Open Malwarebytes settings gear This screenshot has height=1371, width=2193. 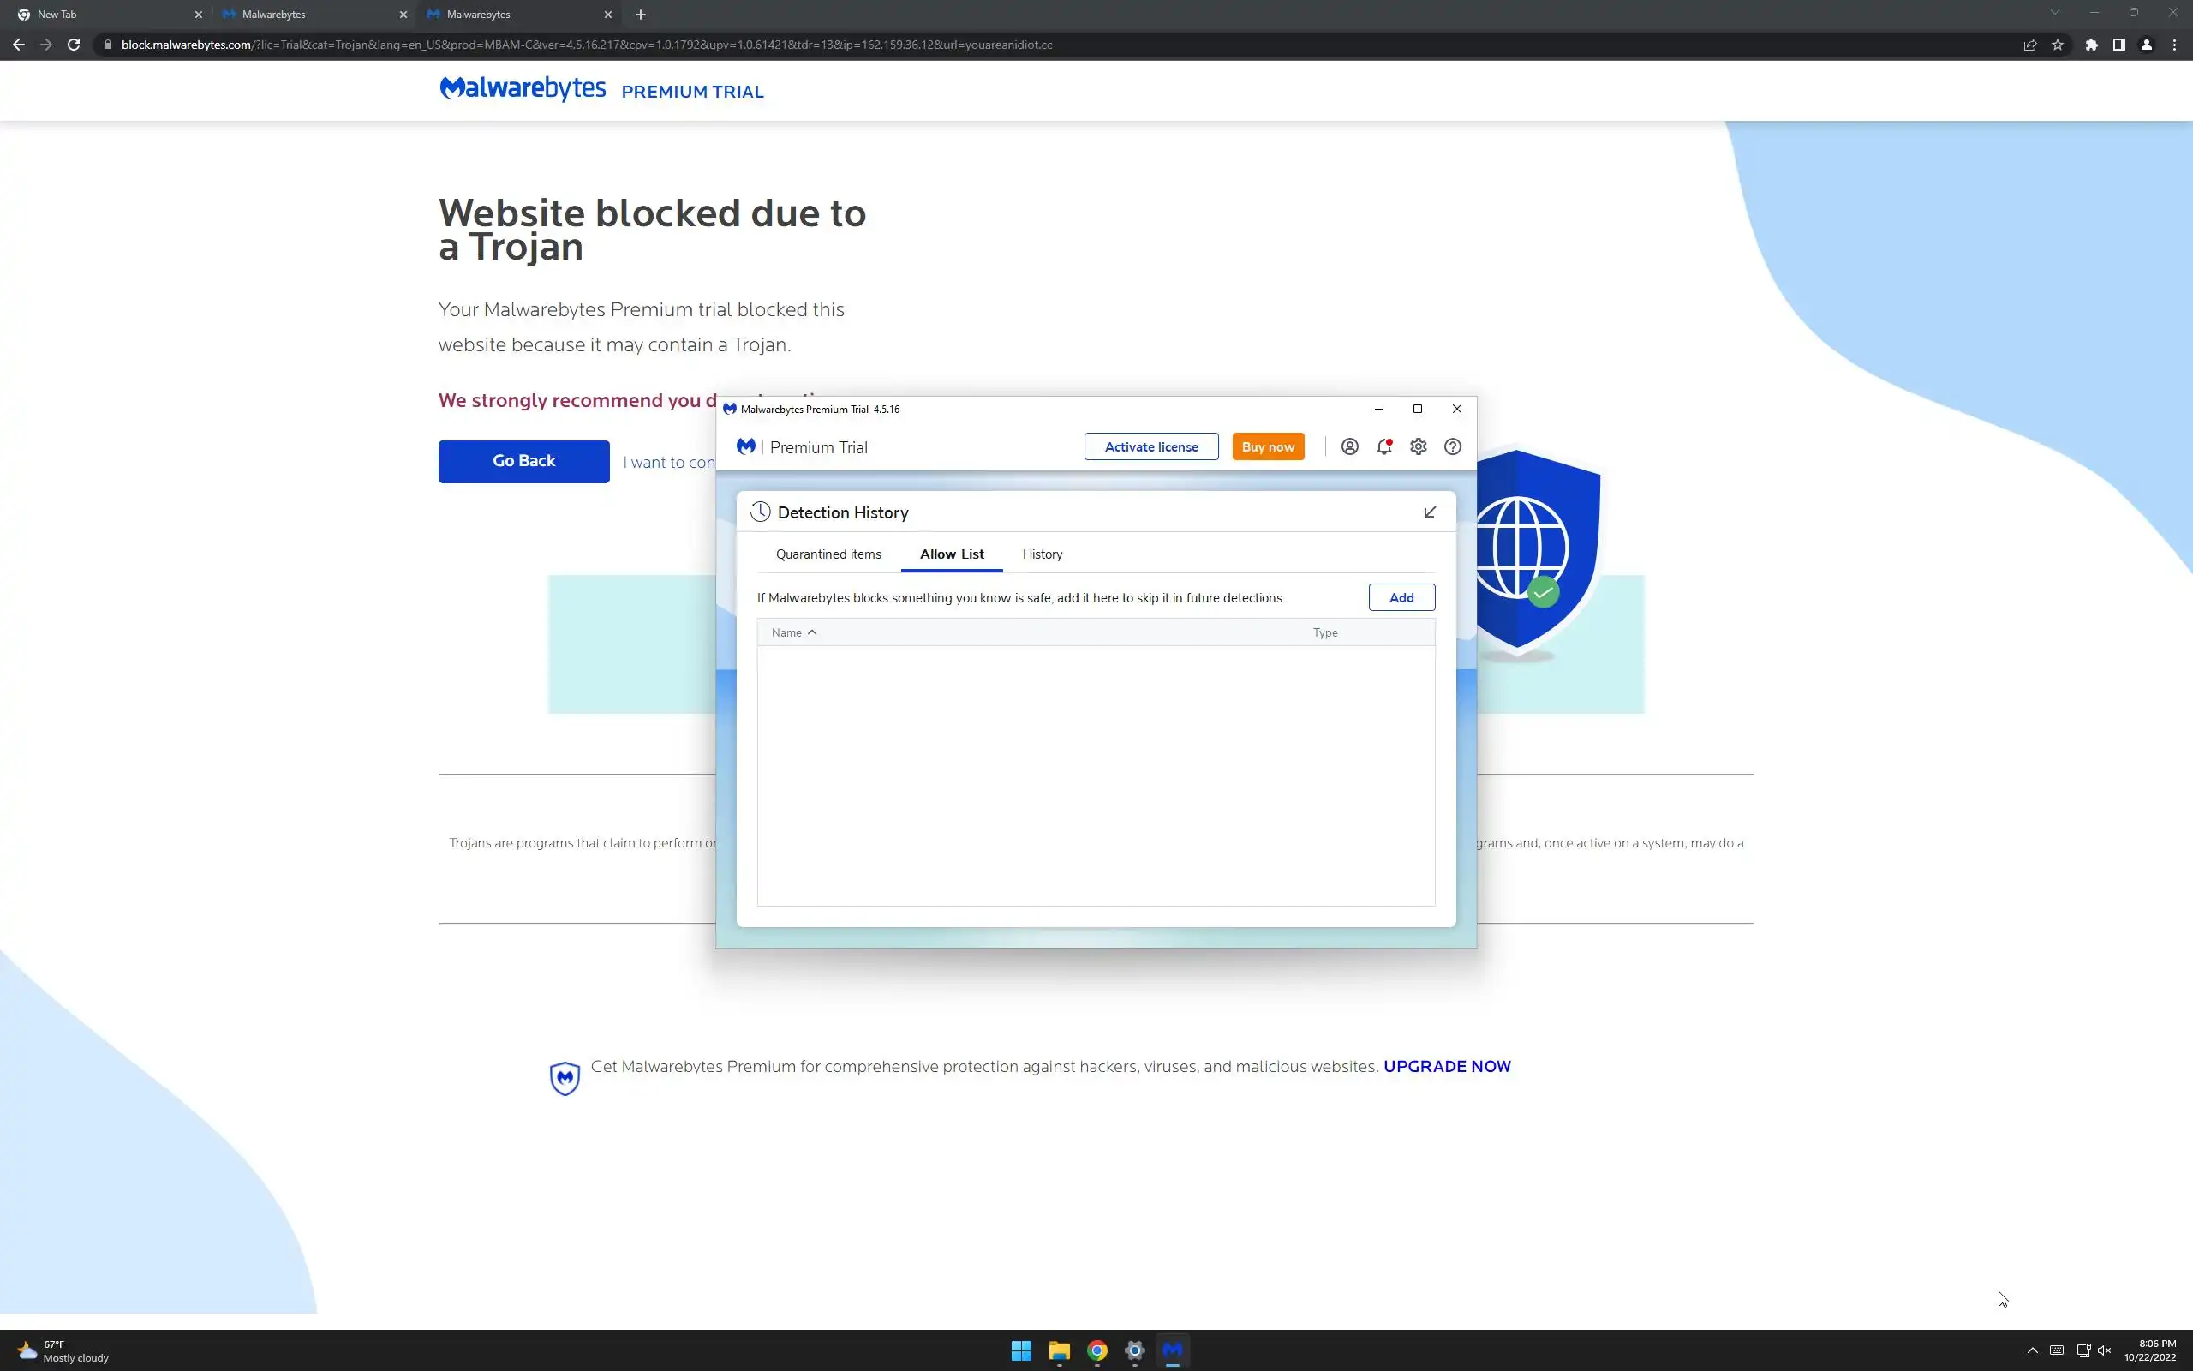[x=1419, y=446]
